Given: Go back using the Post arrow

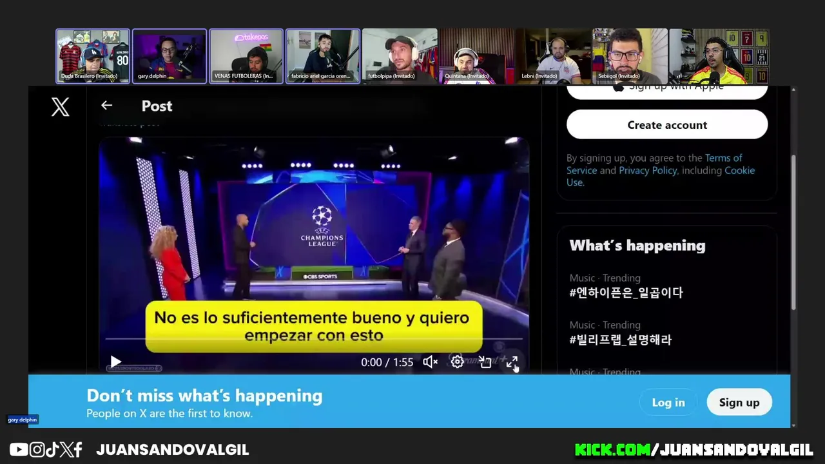Looking at the screenshot, I should tap(106, 105).
